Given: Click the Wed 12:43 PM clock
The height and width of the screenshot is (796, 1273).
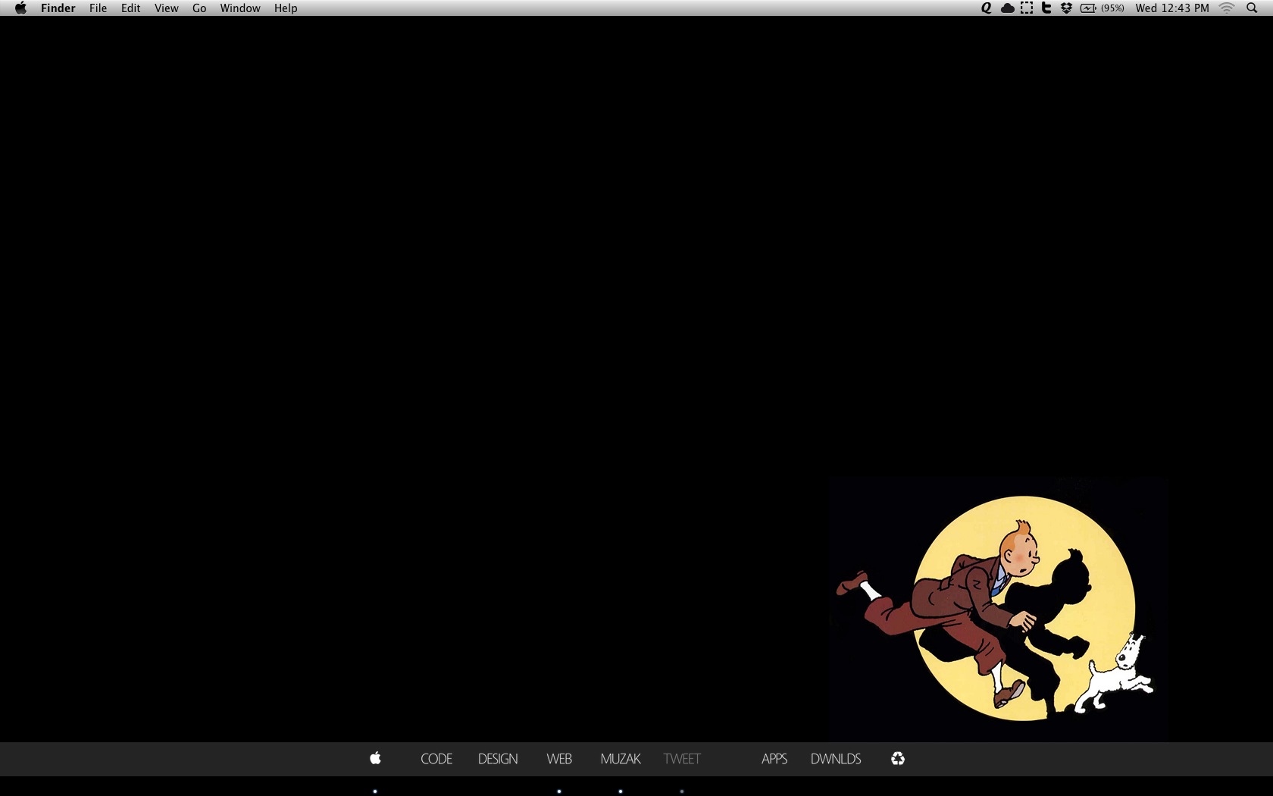Looking at the screenshot, I should pos(1172,8).
